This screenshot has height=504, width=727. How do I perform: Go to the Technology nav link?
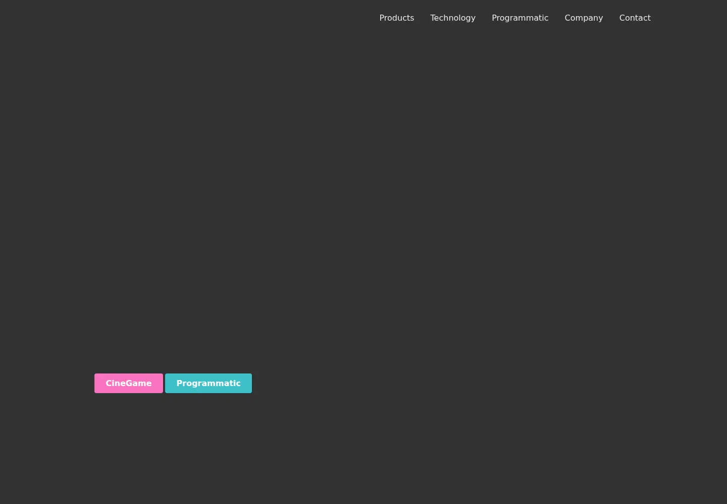point(452,18)
